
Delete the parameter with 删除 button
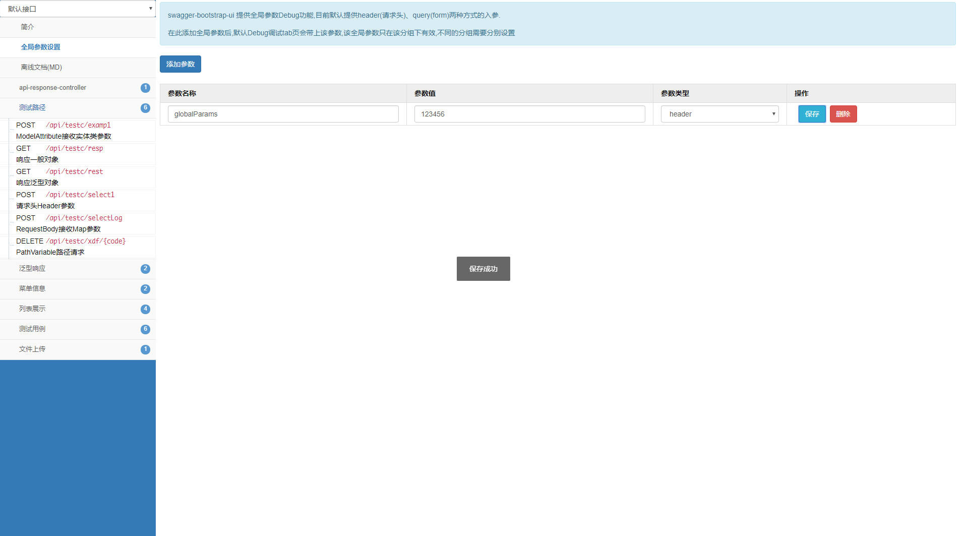click(x=843, y=114)
